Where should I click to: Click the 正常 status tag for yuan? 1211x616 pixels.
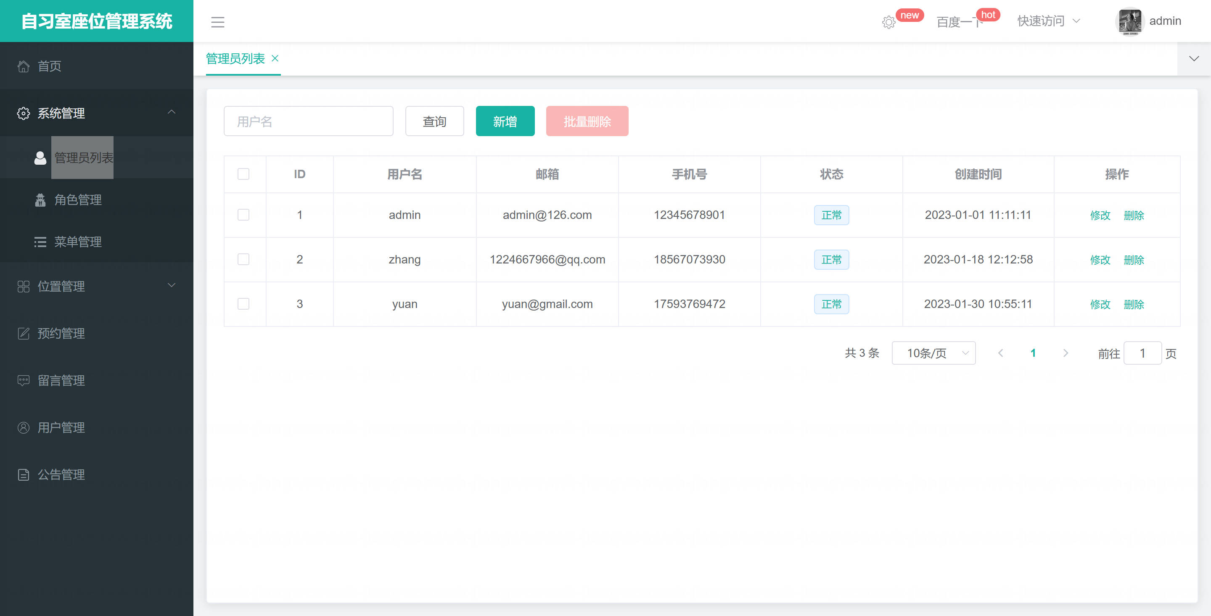tap(831, 305)
